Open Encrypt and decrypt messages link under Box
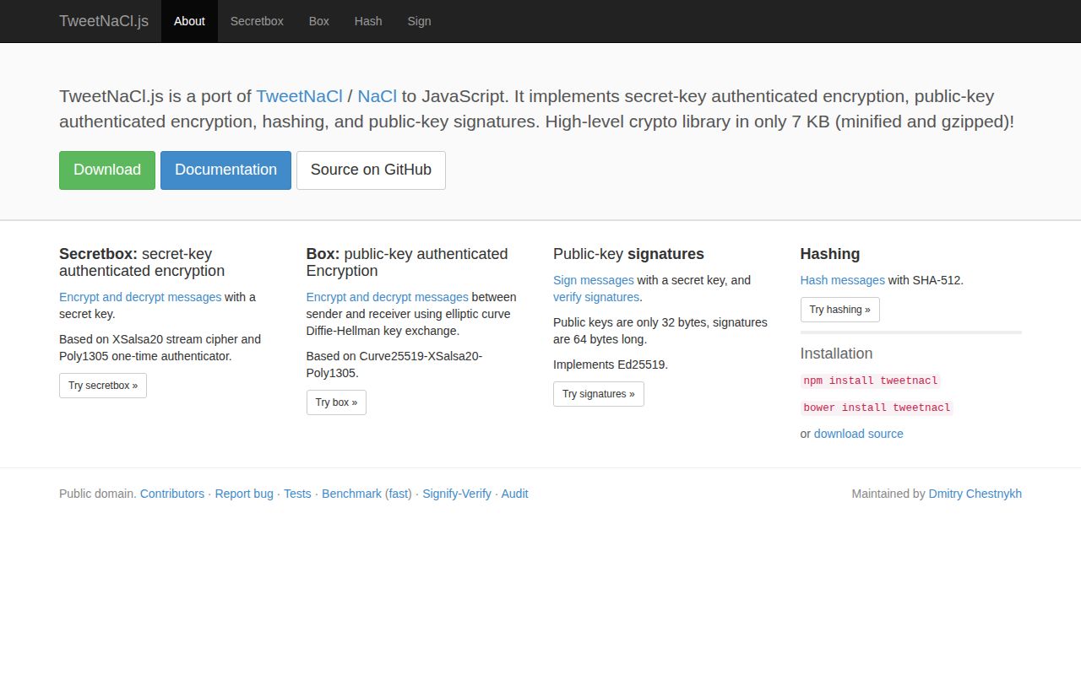Screen dimensions: 1081x675 [x=387, y=297]
